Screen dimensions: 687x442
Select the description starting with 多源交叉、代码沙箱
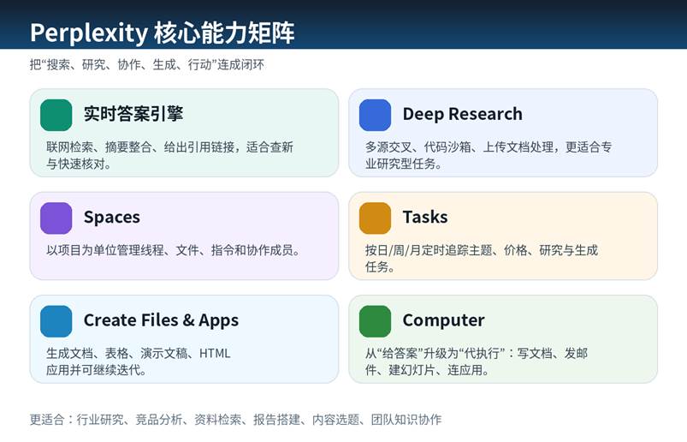(488, 155)
